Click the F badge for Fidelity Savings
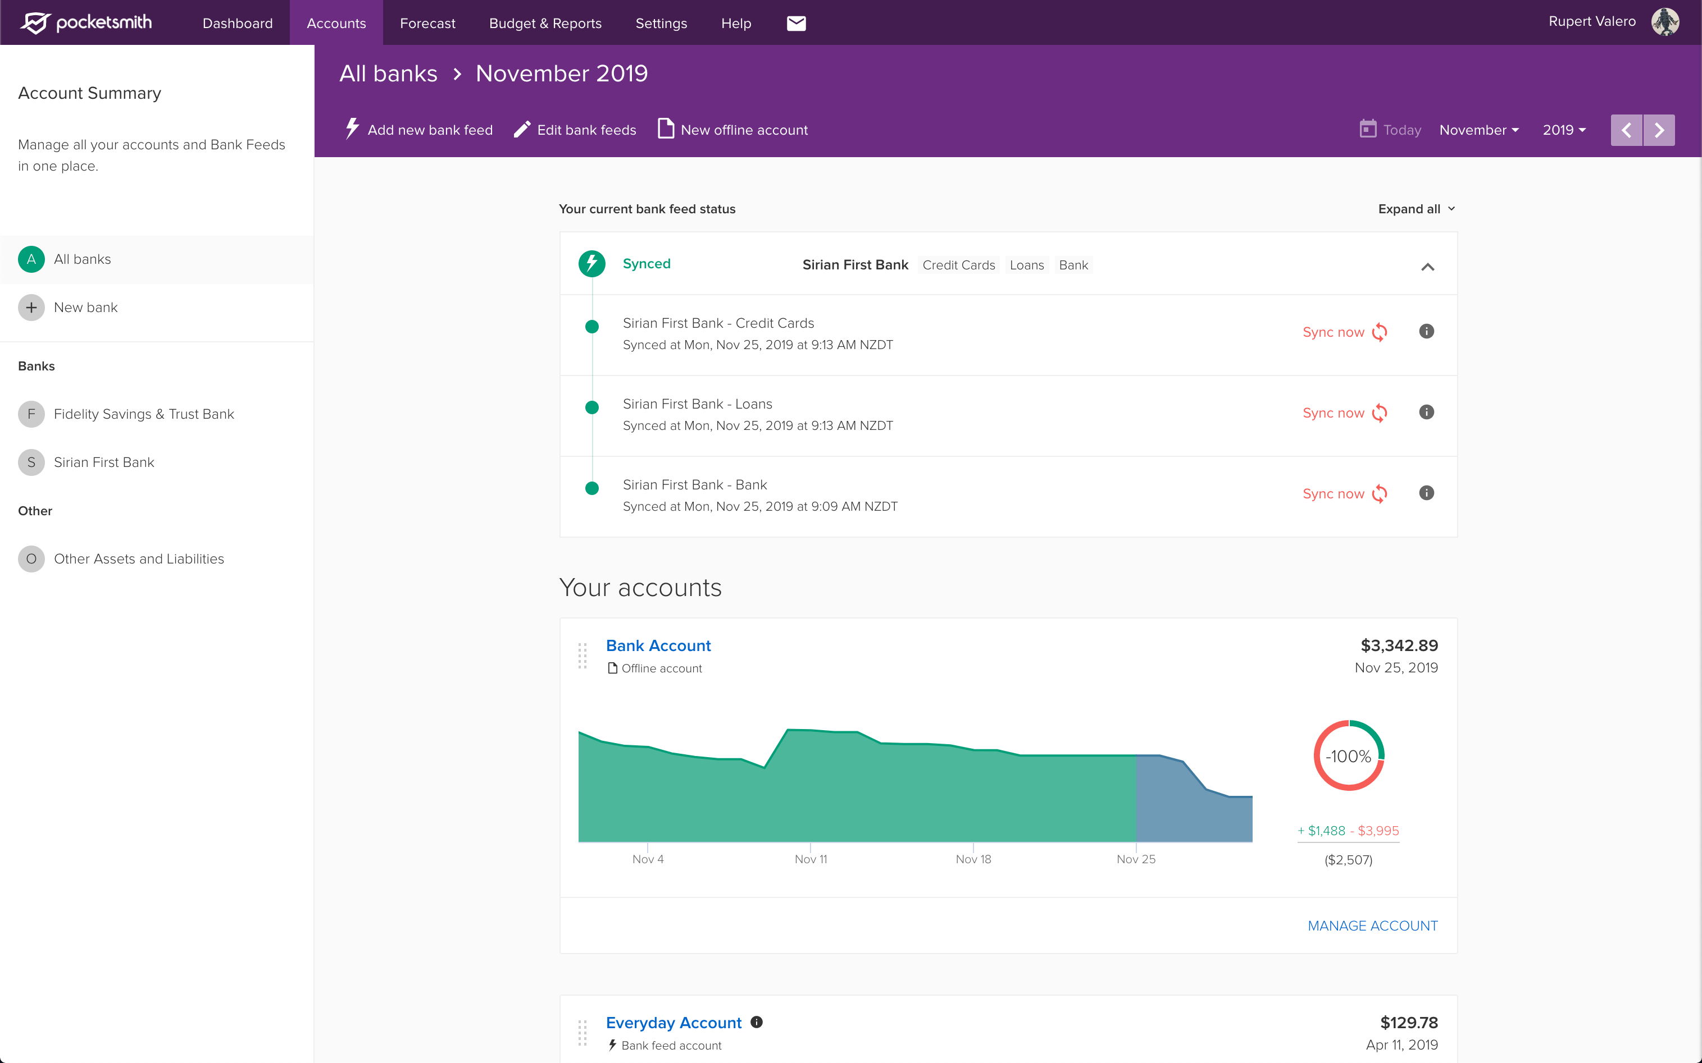This screenshot has width=1702, height=1063. 31,414
